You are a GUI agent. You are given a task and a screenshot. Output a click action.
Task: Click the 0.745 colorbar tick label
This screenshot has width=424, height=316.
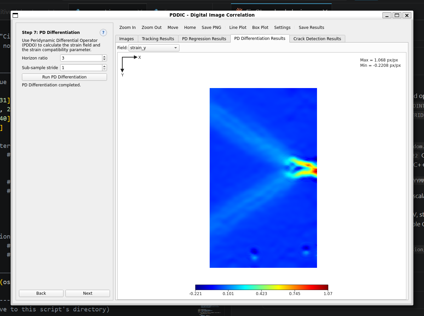[x=295, y=294]
